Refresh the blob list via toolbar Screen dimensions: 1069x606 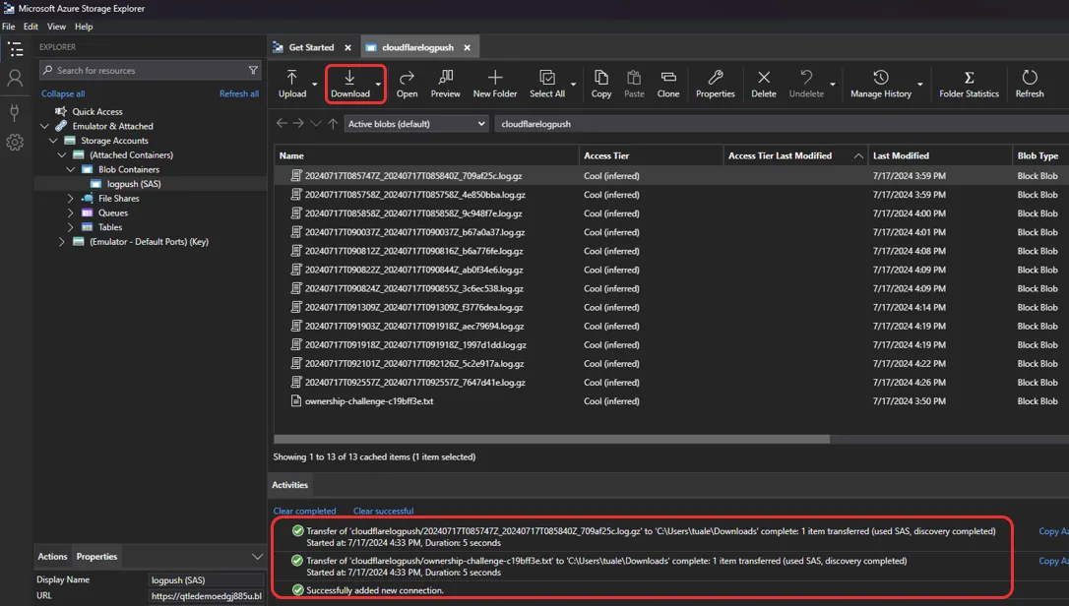tap(1030, 84)
